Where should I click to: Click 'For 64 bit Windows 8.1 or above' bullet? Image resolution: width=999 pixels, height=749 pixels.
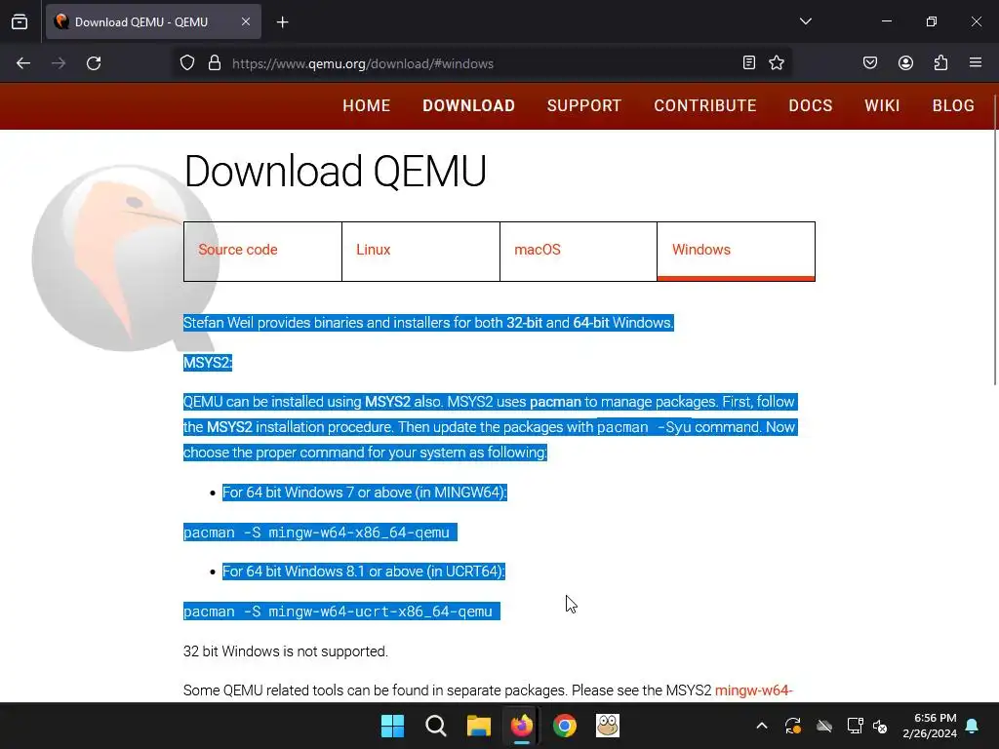(363, 572)
